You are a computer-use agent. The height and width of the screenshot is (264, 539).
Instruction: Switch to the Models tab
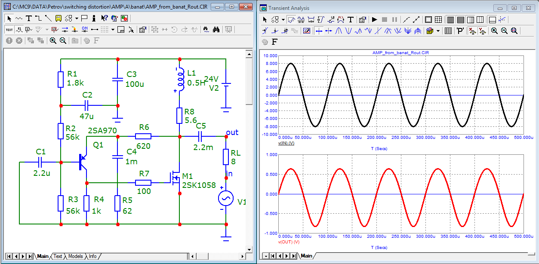coord(76,256)
